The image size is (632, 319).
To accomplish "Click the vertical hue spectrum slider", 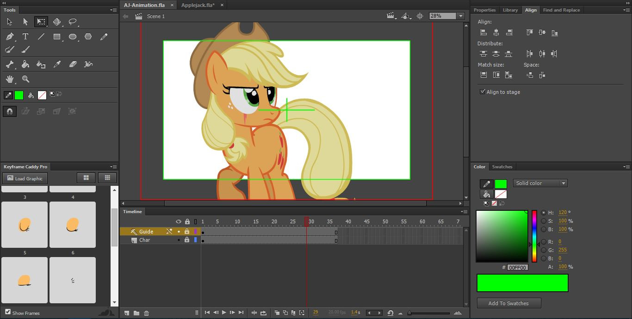I will pyautogui.click(x=534, y=236).
